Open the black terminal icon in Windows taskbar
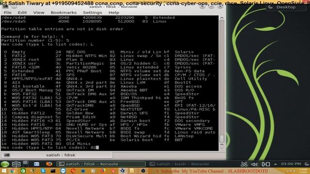The width and height of the screenshot is (310, 174). [x=53, y=171]
